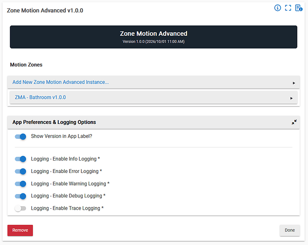Click the Logging - Enable Trace Logging label
The image size is (308, 245).
click(67, 208)
